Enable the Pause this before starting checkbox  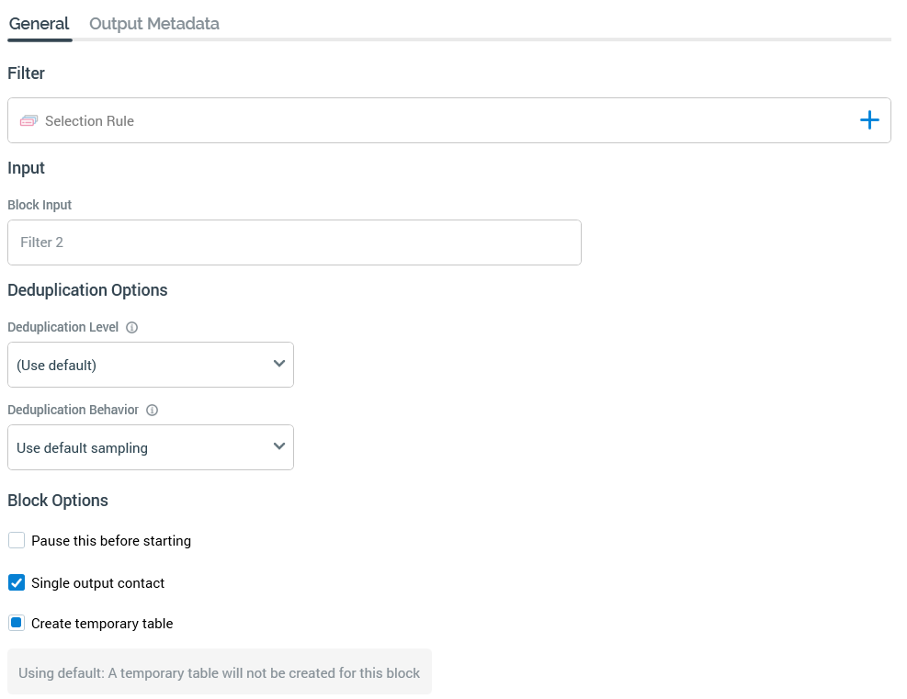[17, 540]
